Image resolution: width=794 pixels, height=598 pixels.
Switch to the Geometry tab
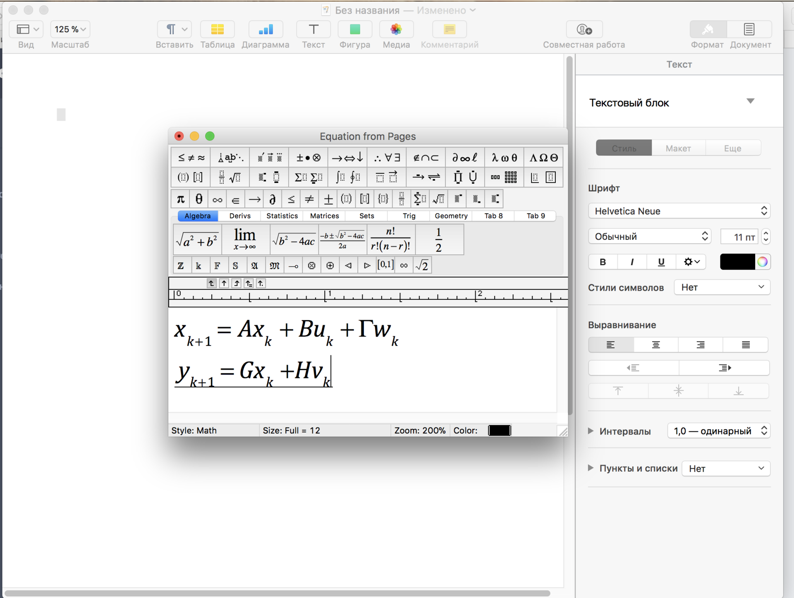tap(451, 216)
